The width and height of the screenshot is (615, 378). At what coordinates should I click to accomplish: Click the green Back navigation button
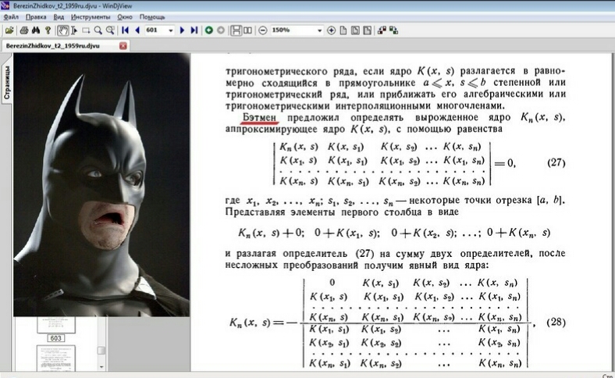[209, 30]
